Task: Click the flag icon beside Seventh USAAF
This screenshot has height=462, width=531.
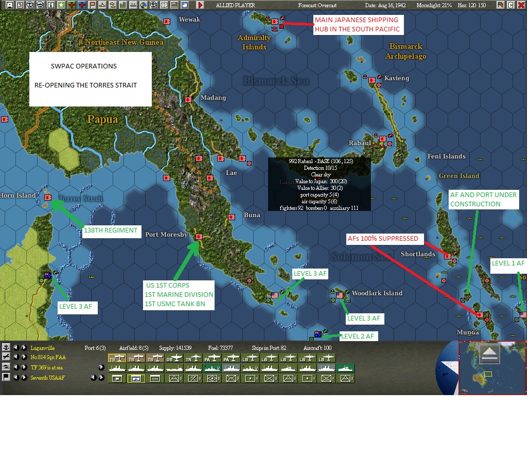Action: (x=6, y=377)
